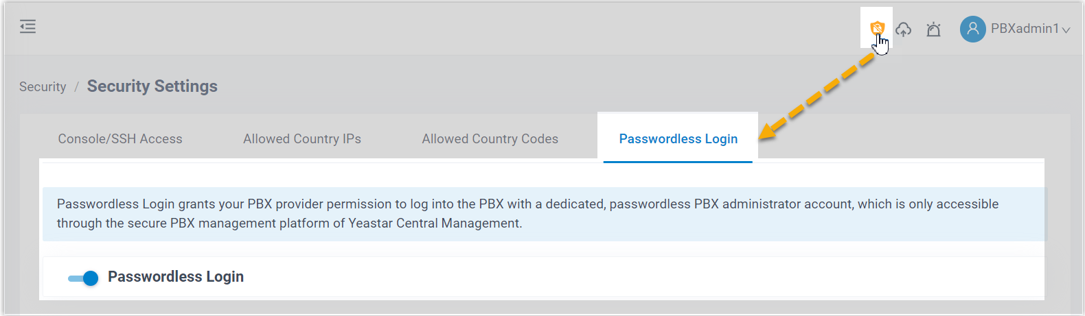The width and height of the screenshot is (1085, 316).
Task: Select the Allowed Country Codes tab
Action: pos(490,139)
